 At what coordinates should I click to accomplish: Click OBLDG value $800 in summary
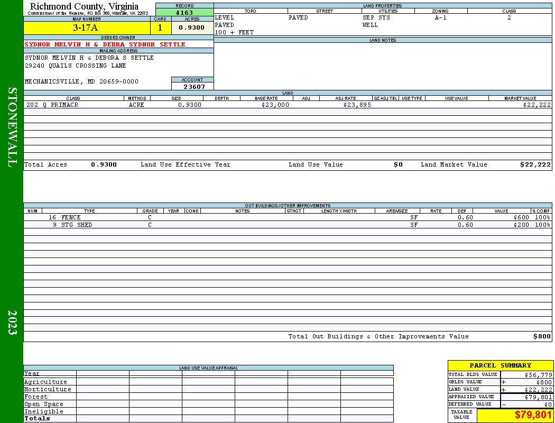point(544,382)
